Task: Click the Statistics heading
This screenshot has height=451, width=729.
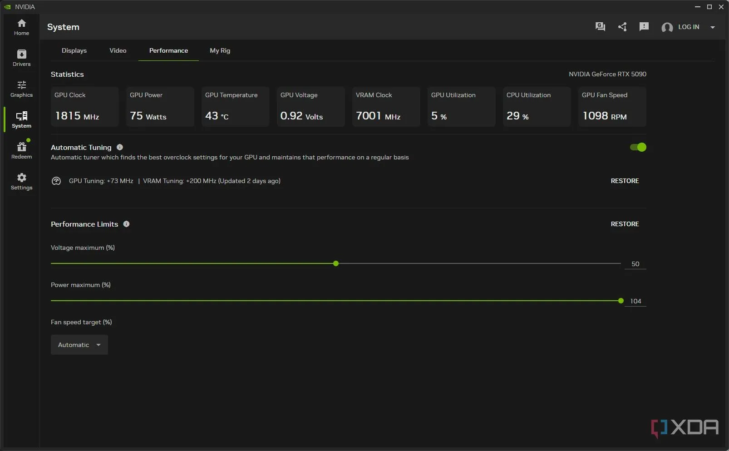Action: (67, 74)
